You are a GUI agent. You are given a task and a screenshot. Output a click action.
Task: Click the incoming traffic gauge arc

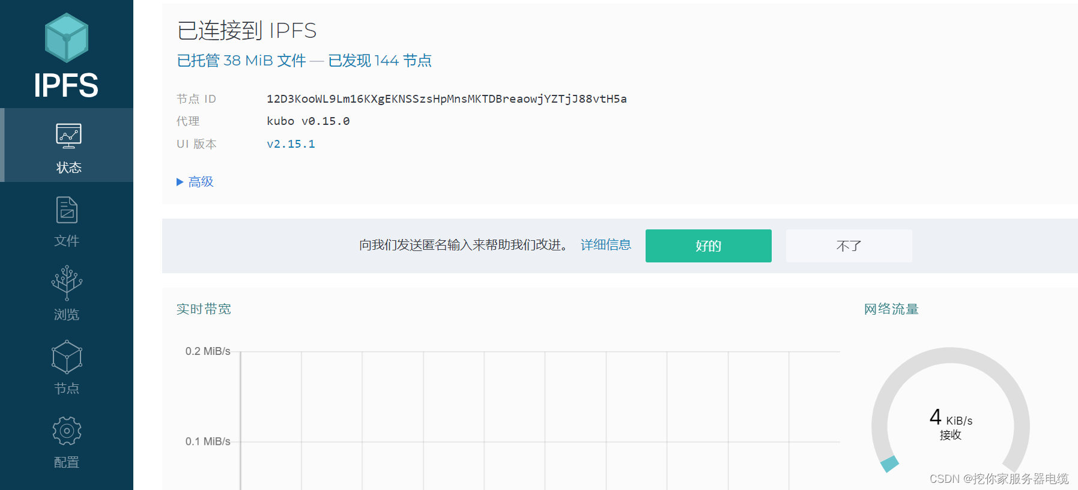point(951,411)
